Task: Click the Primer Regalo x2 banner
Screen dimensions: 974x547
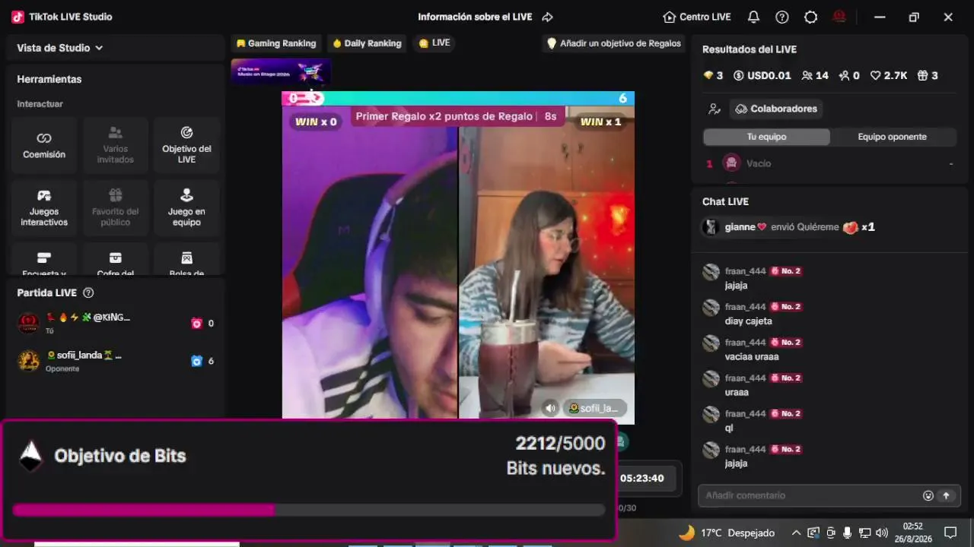Action: pyautogui.click(x=457, y=116)
